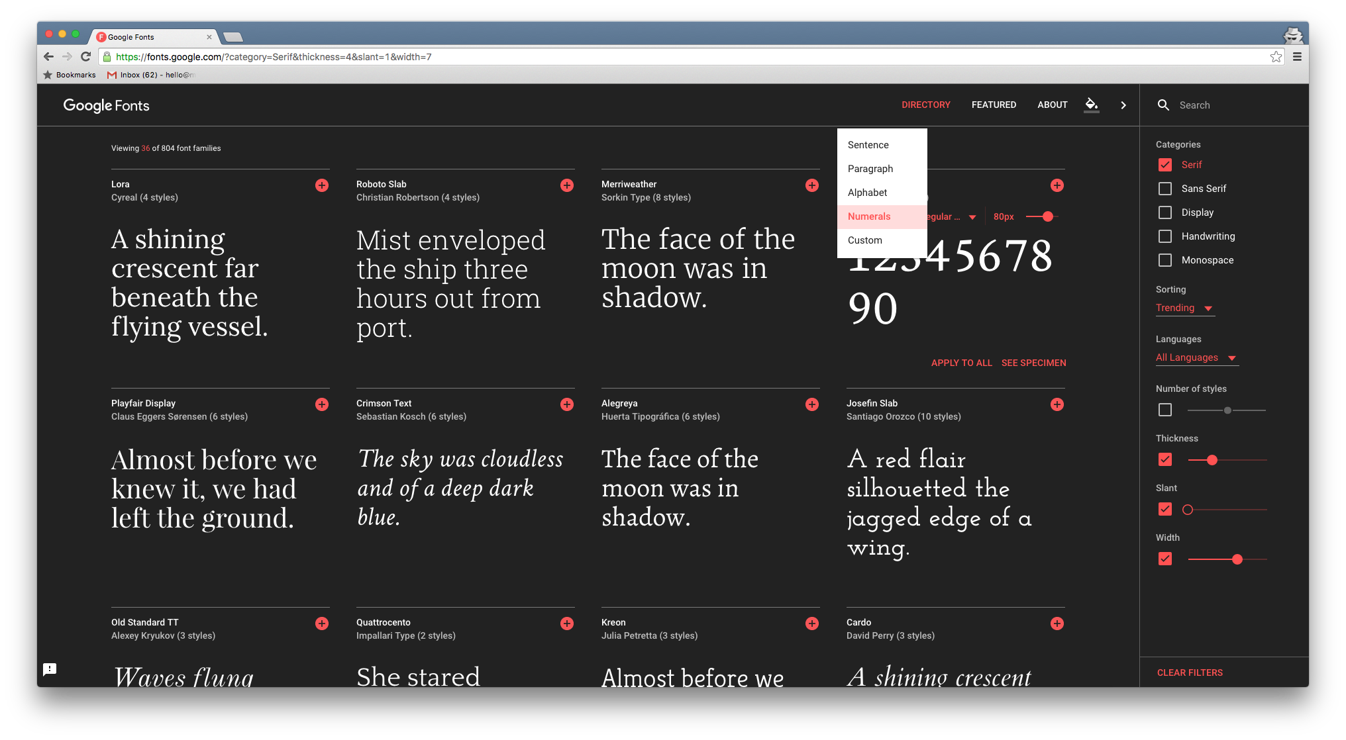The image size is (1346, 740).
Task: Reload the page with refresh icon
Action: coord(85,57)
